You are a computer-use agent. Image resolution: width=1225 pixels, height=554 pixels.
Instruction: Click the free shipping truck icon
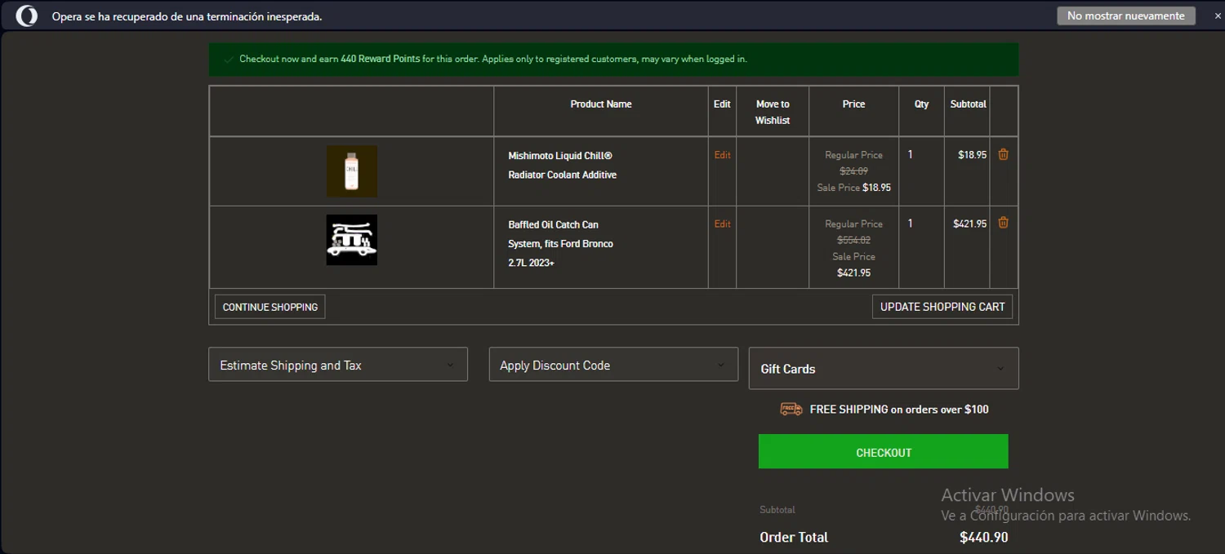click(791, 409)
